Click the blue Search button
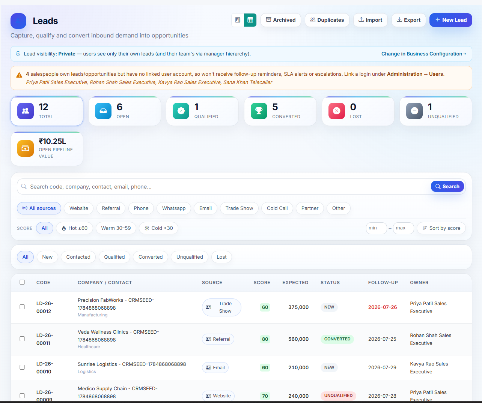482x403 pixels. pyautogui.click(x=447, y=186)
